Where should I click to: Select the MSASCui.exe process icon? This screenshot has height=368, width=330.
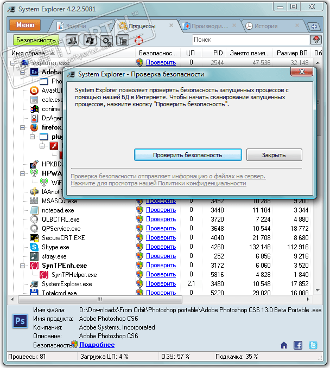34,201
